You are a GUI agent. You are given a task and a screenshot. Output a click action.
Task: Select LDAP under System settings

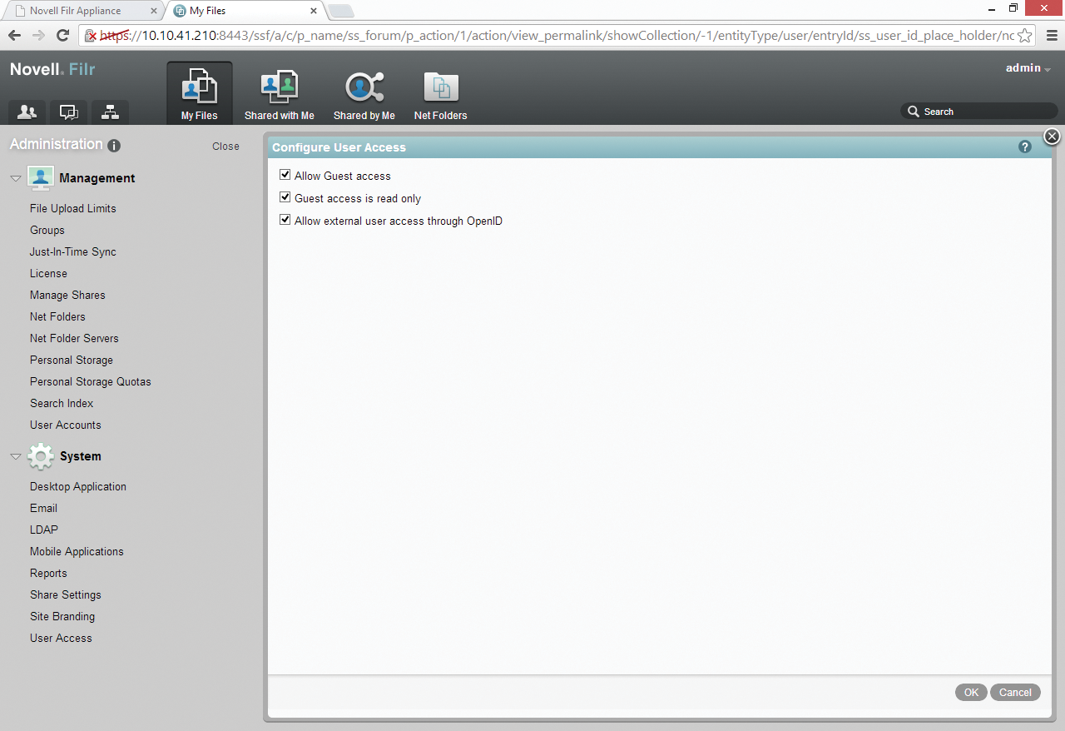(43, 530)
